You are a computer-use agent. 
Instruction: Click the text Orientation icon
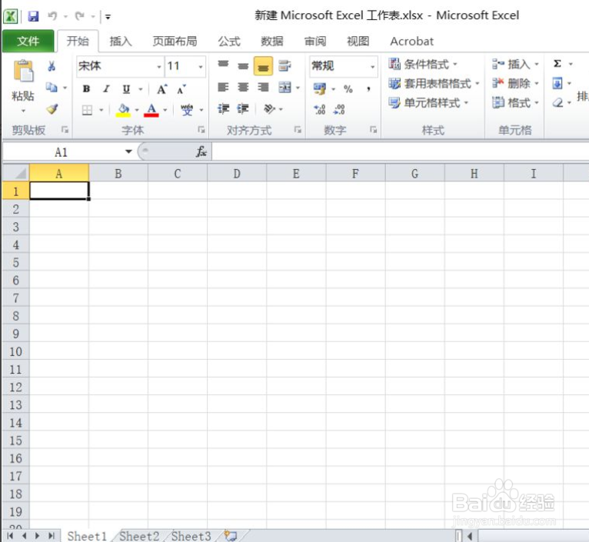pyautogui.click(x=269, y=109)
